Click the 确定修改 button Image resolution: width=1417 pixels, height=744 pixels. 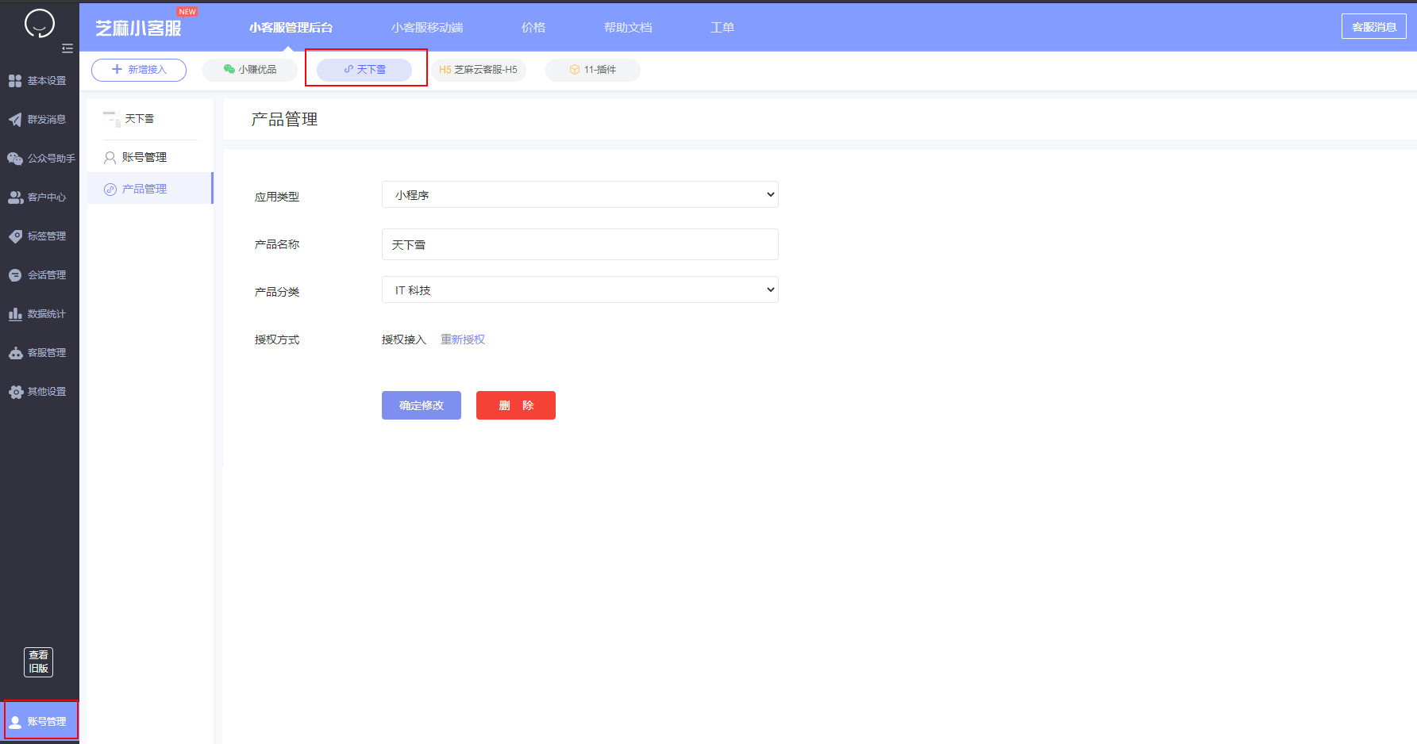click(x=422, y=405)
